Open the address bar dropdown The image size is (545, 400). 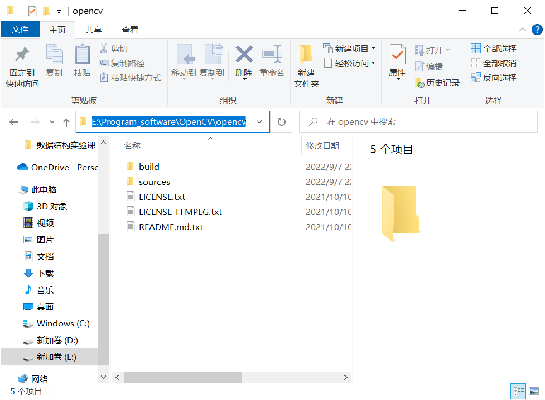[258, 121]
